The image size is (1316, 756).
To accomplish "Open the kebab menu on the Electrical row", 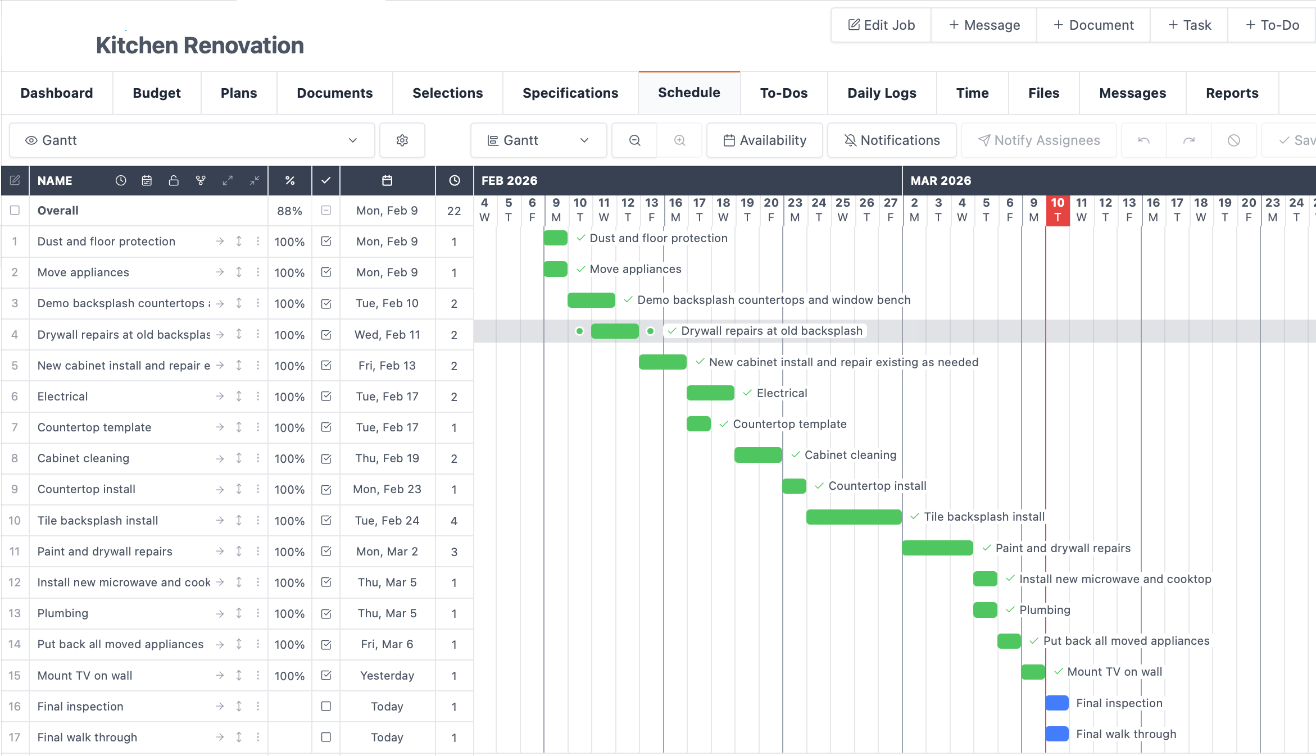I will 258,396.
